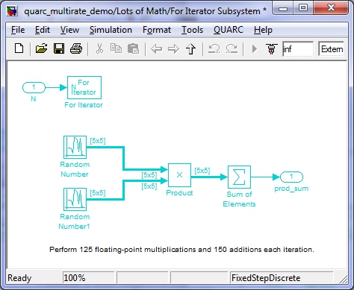Screen dimensions: 354x290
Task: Redo the last action
Action: (x=232, y=48)
